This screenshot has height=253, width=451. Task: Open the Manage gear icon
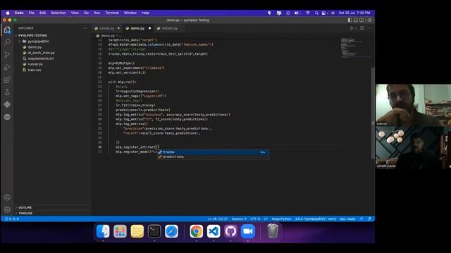tap(7, 209)
